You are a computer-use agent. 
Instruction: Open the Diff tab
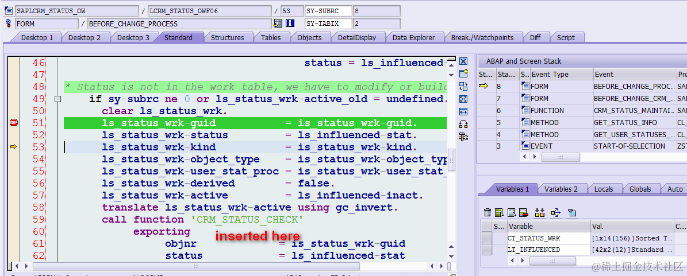[x=535, y=38]
